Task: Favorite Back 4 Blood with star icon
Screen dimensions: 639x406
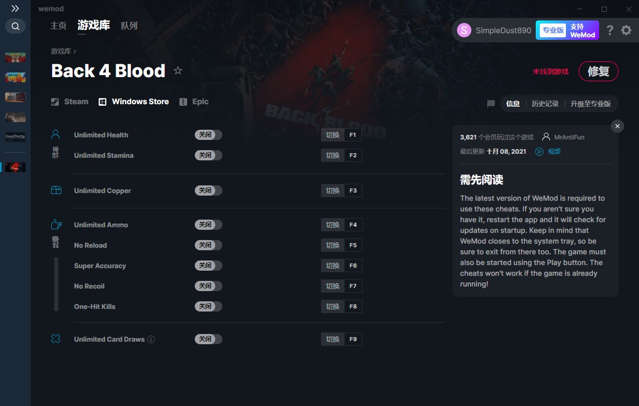Action: pyautogui.click(x=178, y=70)
